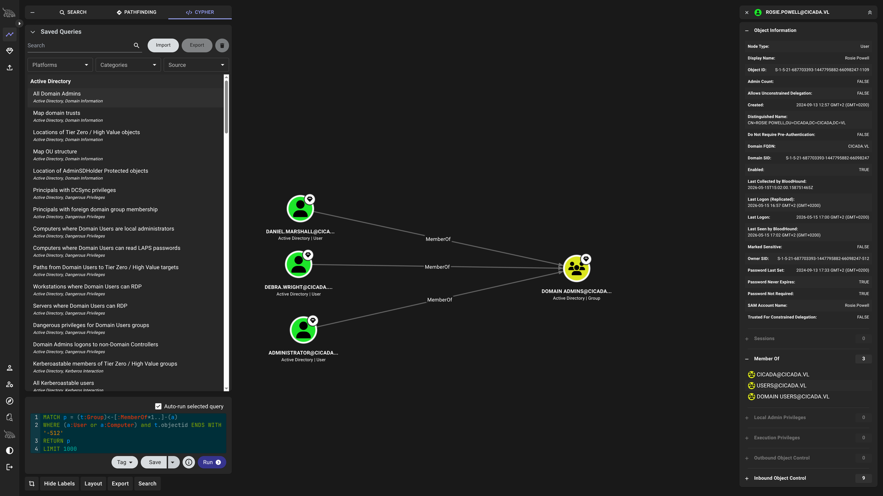Click the crop graph icon at bottom left
883x496 pixels.
pyautogui.click(x=32, y=484)
